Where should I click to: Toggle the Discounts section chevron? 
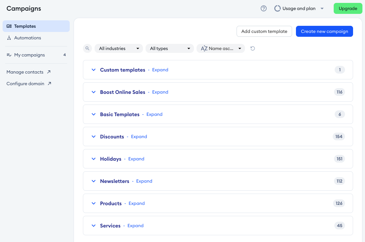pyautogui.click(x=94, y=136)
